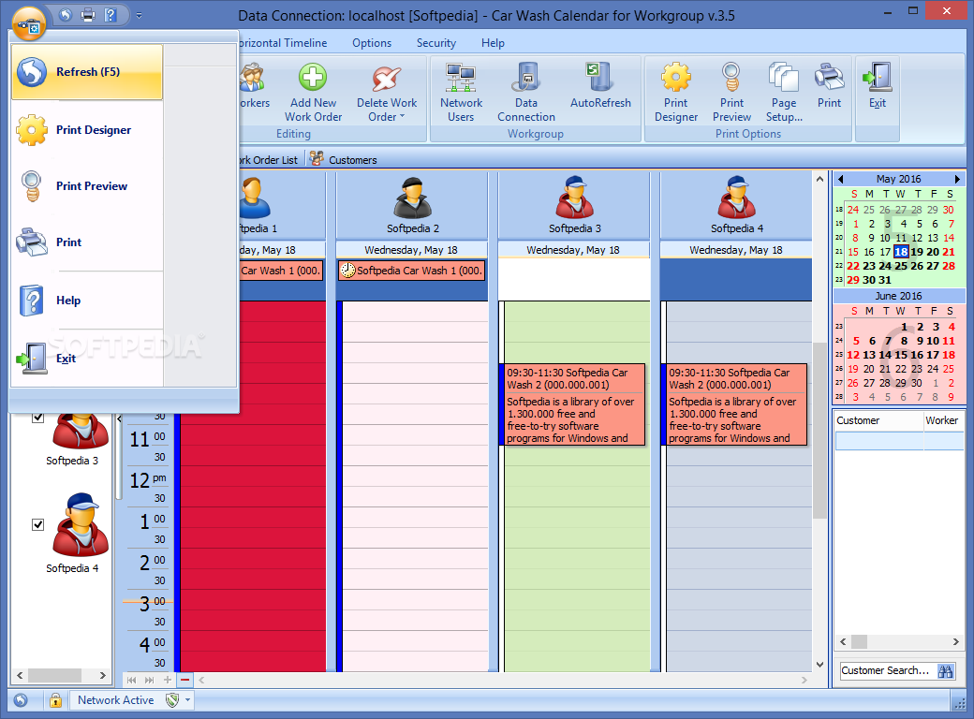This screenshot has width=974, height=719.
Task: Open Network Users from the ribbon
Action: pyautogui.click(x=461, y=93)
